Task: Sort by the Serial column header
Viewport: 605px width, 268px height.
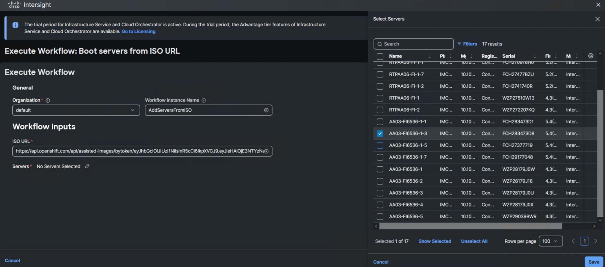Action: (x=509, y=56)
